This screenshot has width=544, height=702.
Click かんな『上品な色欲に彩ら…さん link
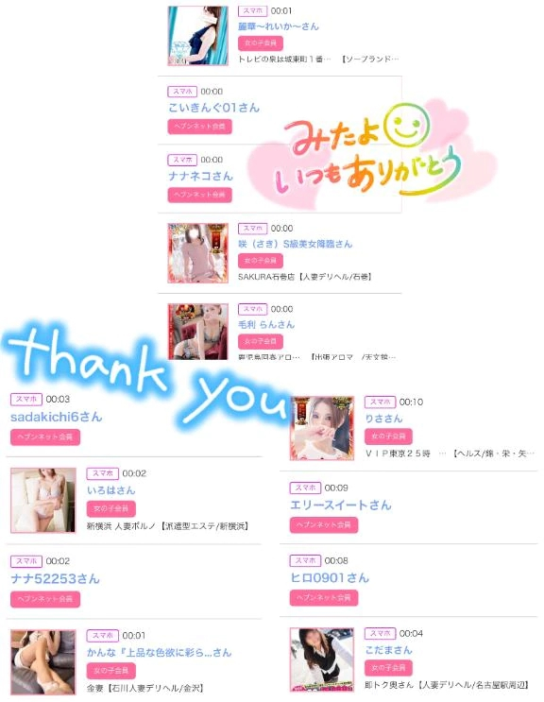[159, 652]
